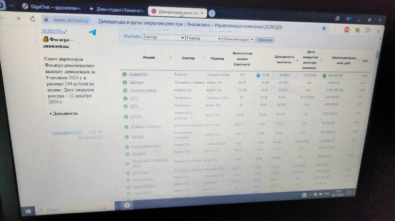
Task: Sort by Доходность выплаты column arrow
Action: 297,61
